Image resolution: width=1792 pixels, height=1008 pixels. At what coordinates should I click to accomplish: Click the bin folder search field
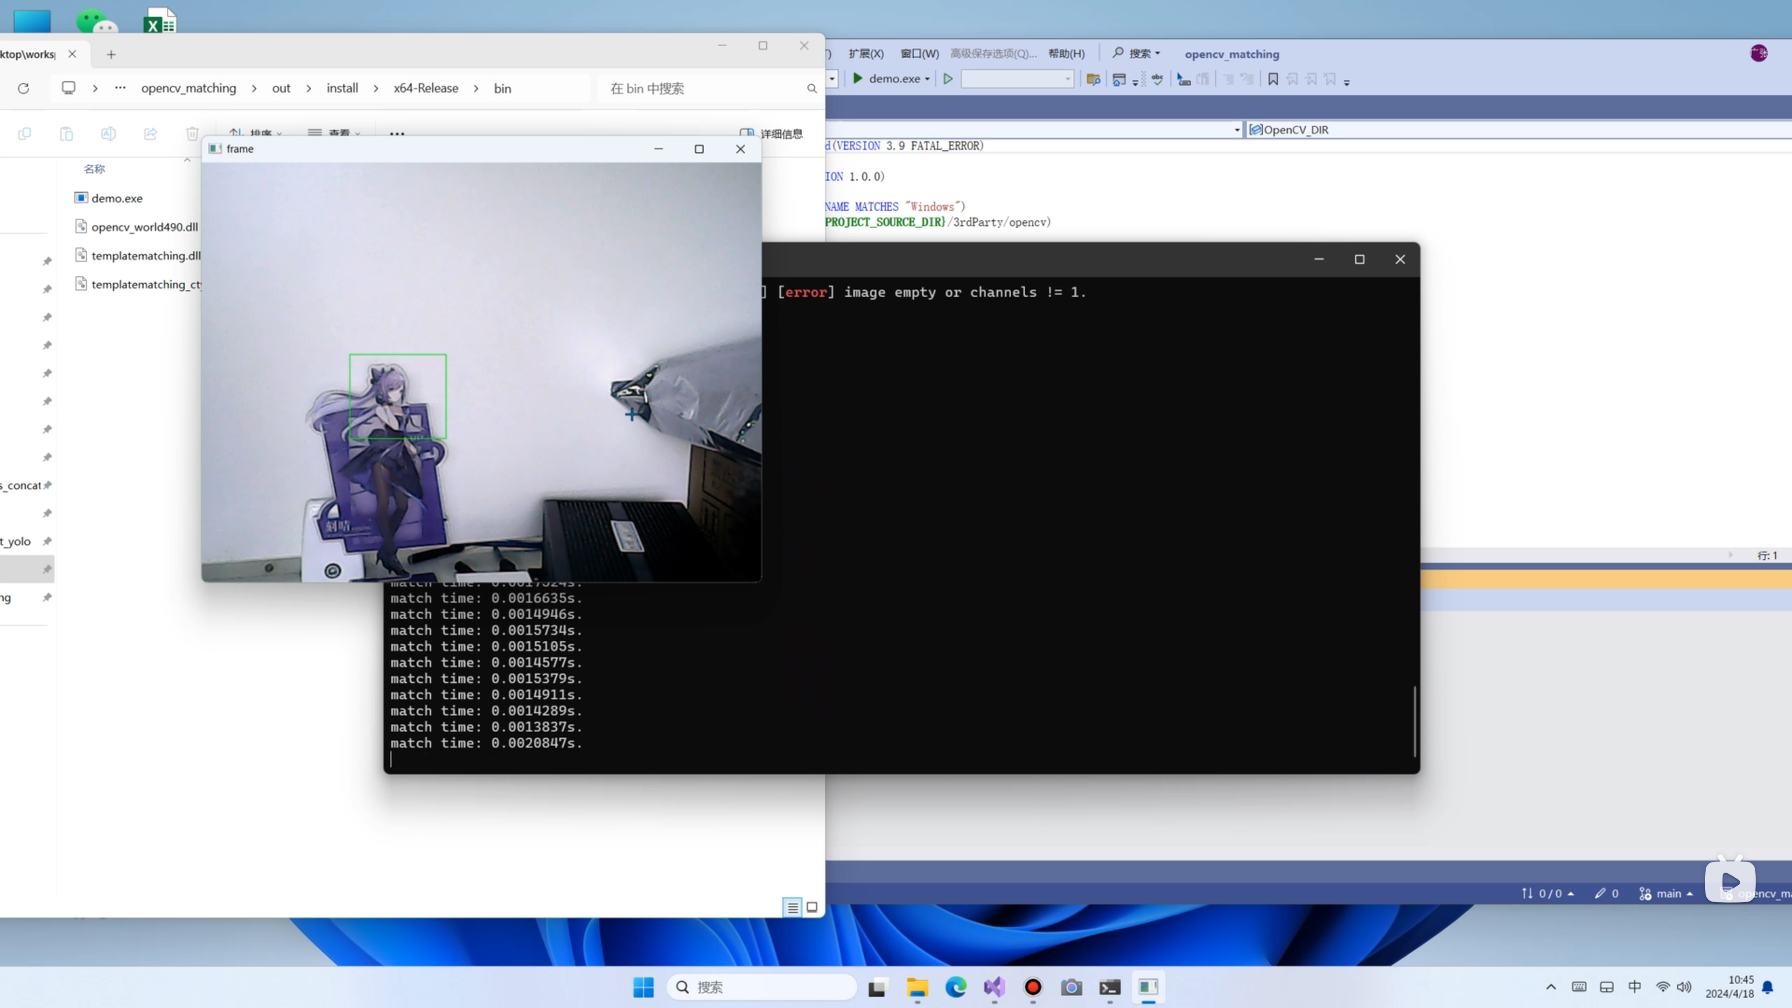pyautogui.click(x=703, y=88)
